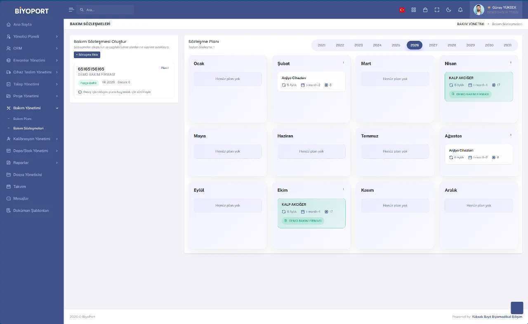Select year 2021 tab
Viewport: 528px width, 324px height.
pyautogui.click(x=321, y=45)
